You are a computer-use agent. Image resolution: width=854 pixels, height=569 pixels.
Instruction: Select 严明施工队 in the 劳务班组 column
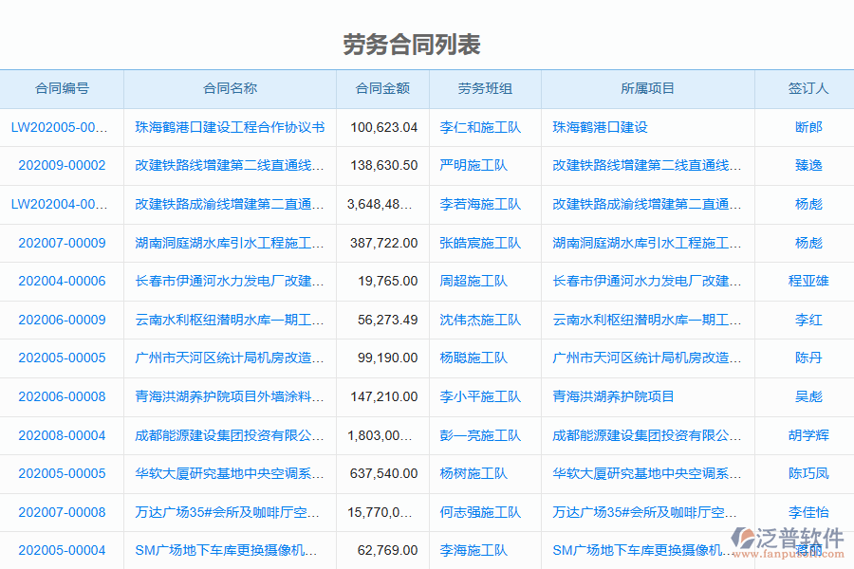(x=474, y=166)
